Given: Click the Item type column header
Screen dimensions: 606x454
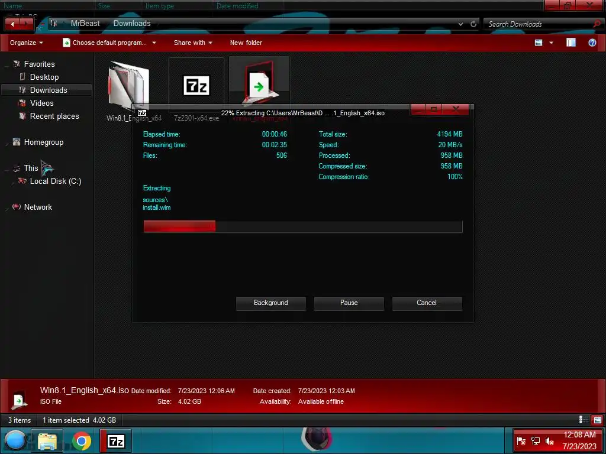Looking at the screenshot, I should [x=159, y=6].
